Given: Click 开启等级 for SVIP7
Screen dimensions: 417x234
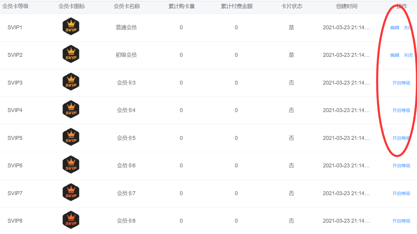Looking at the screenshot, I should click(401, 193).
